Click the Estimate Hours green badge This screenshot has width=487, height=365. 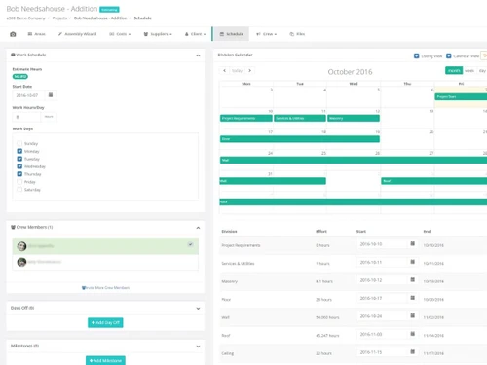(20, 76)
